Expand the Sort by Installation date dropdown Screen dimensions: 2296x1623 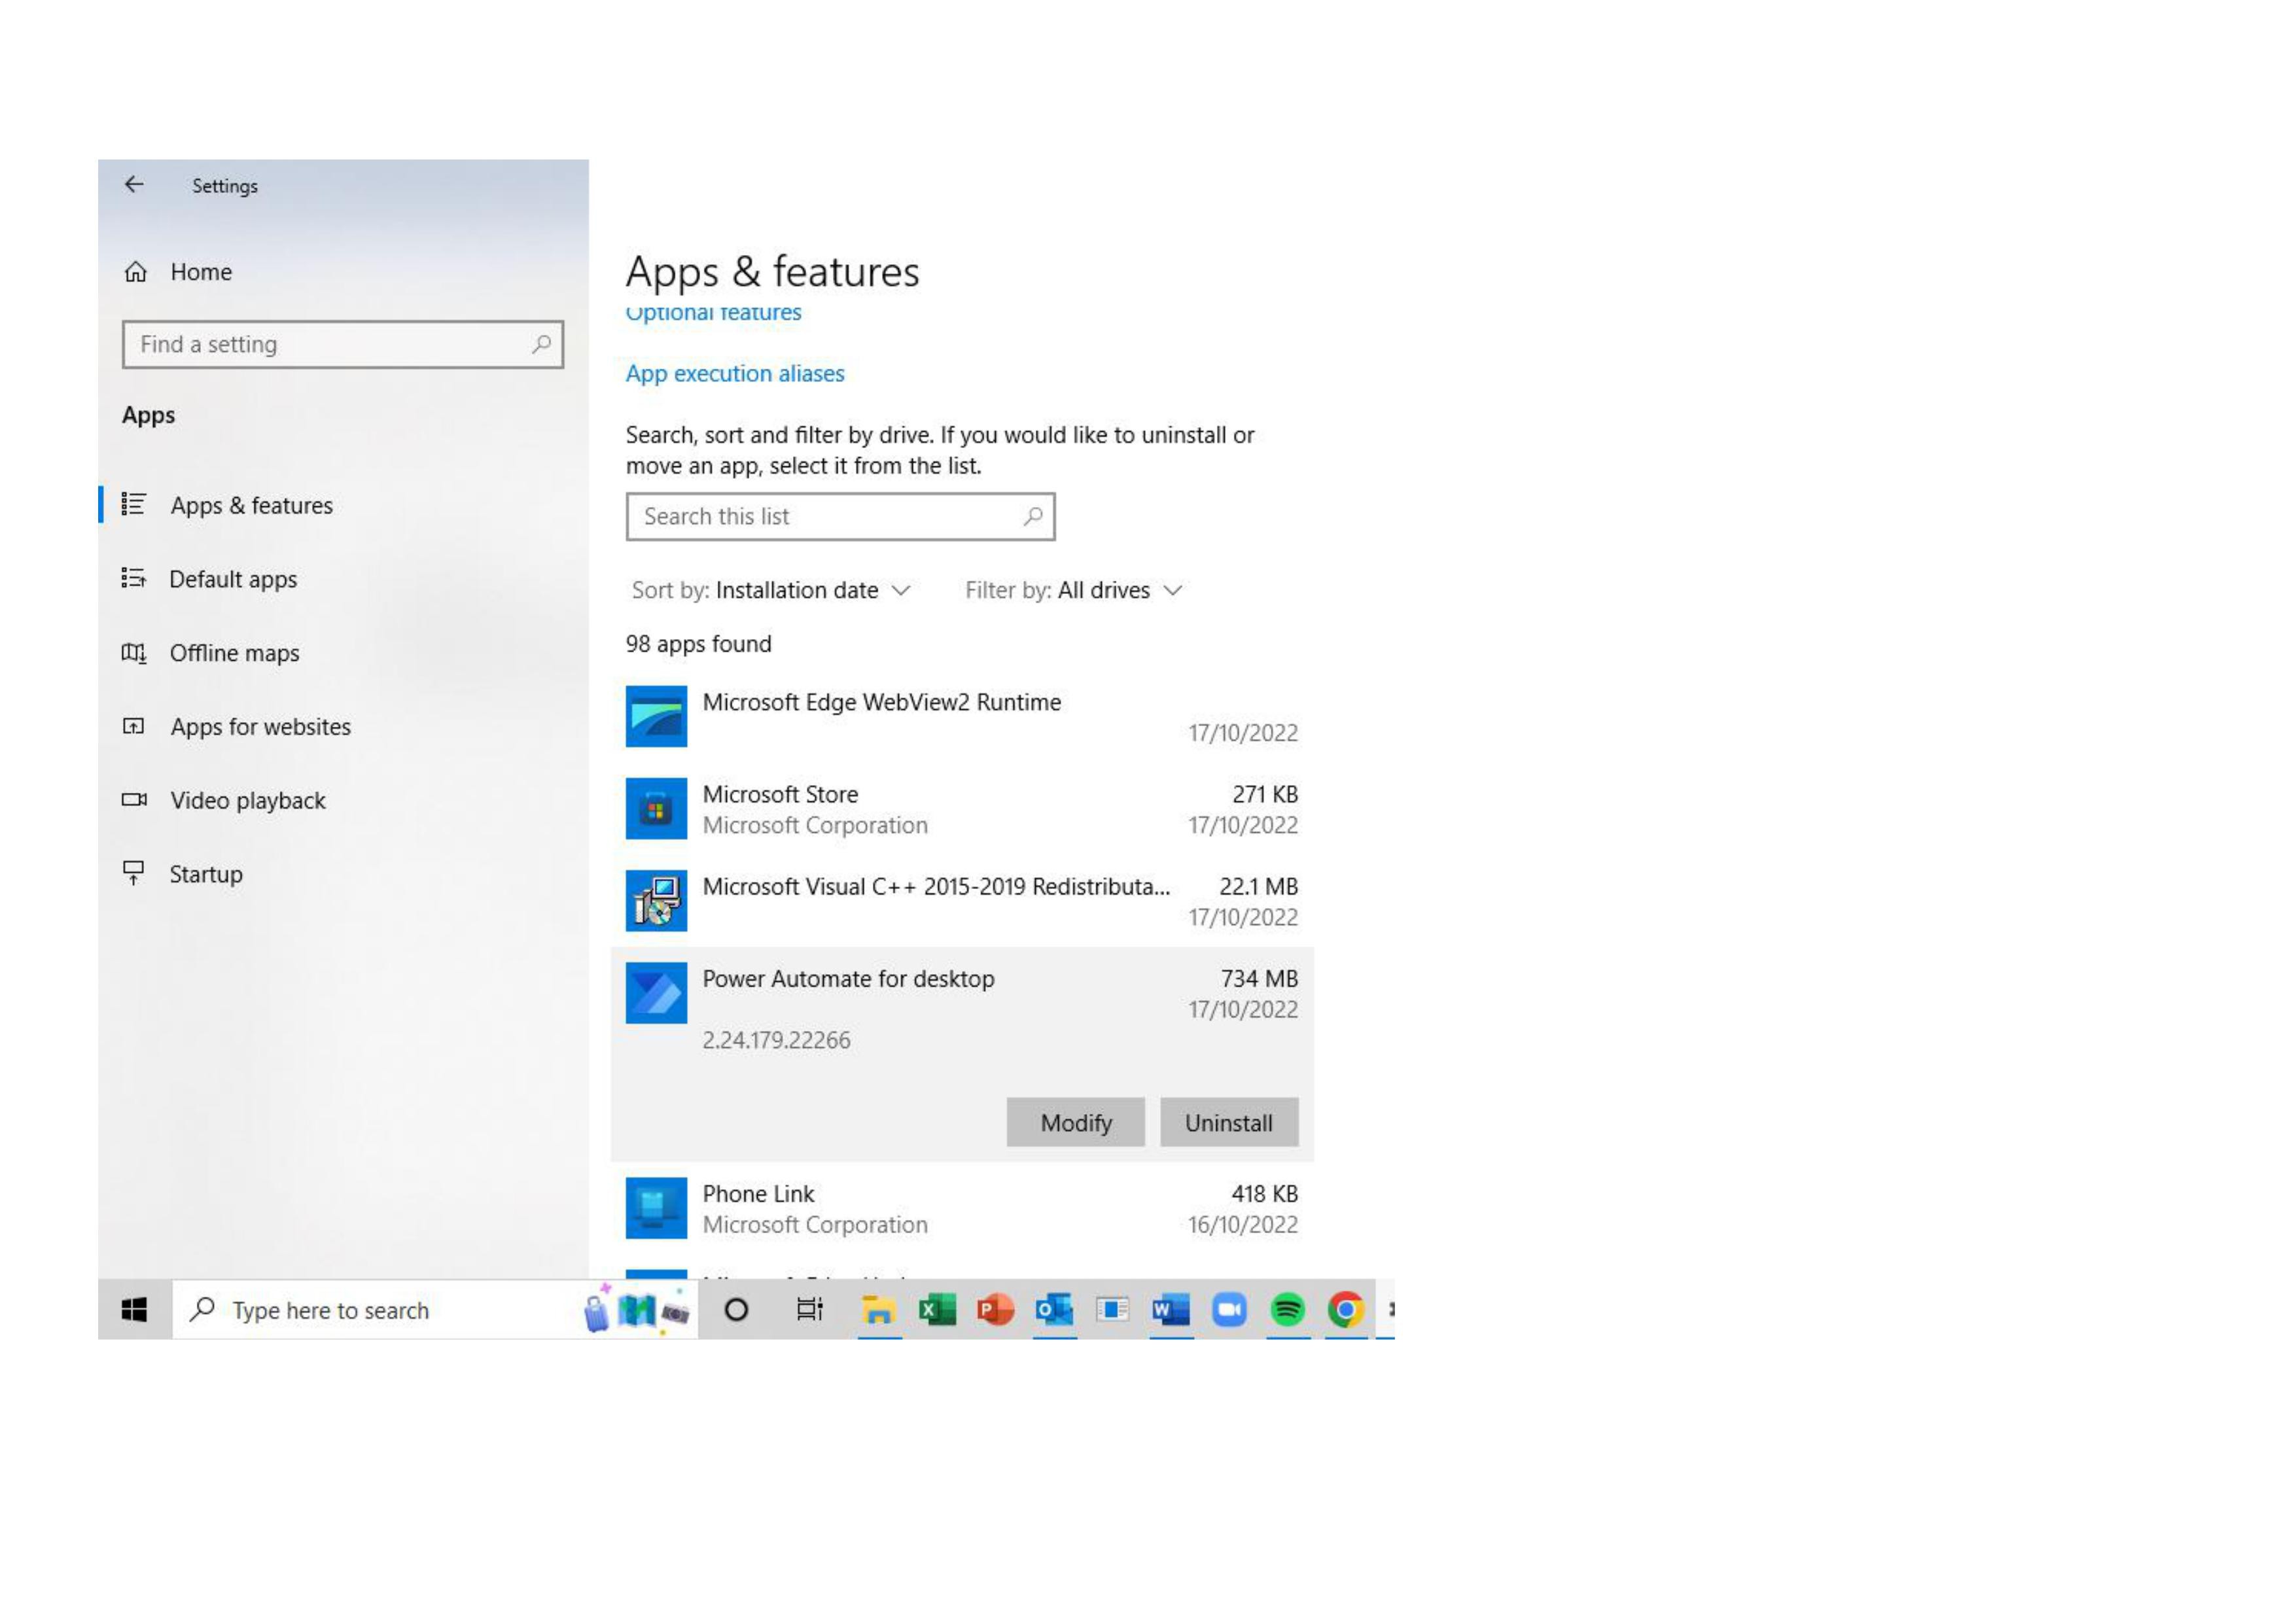pyautogui.click(x=771, y=590)
